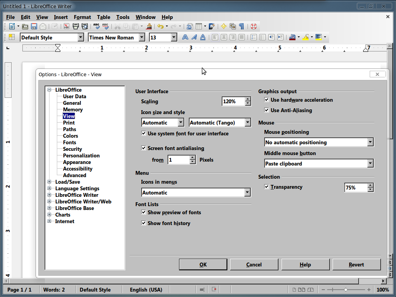Screen dimensions: 396x297
Task: Open the File menu
Action: tap(10, 17)
